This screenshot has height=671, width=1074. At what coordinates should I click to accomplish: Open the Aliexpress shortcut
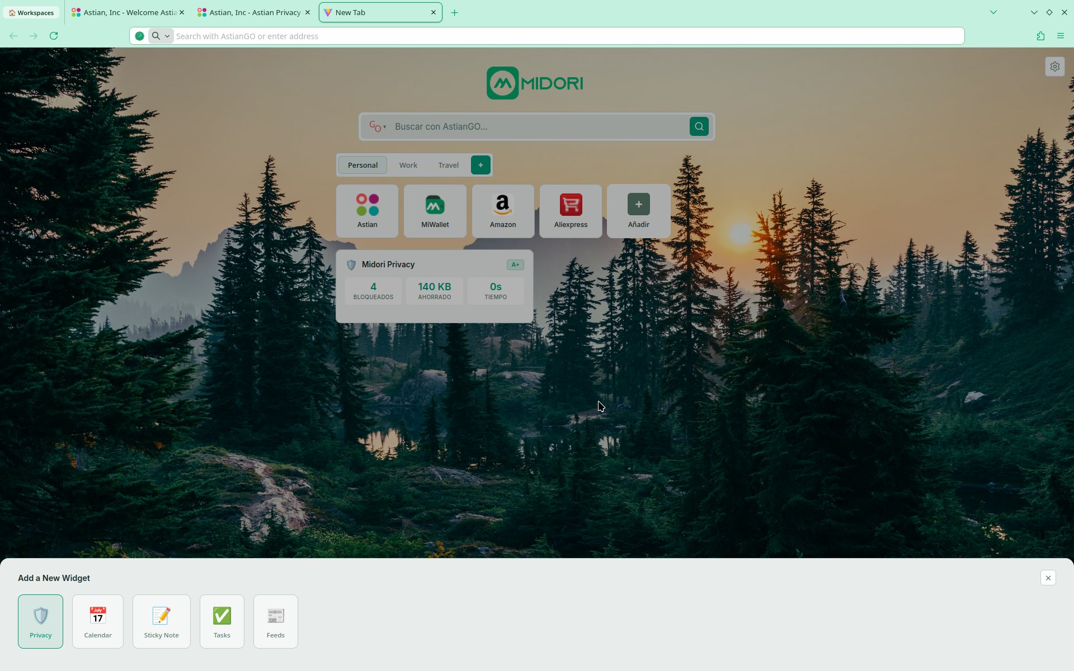pos(571,211)
